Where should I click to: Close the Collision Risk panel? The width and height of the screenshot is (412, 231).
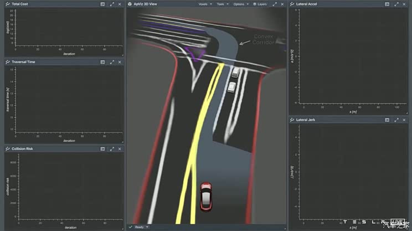coord(119,148)
